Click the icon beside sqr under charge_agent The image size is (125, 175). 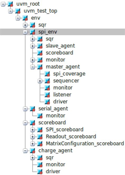pyautogui.click(x=40, y=158)
